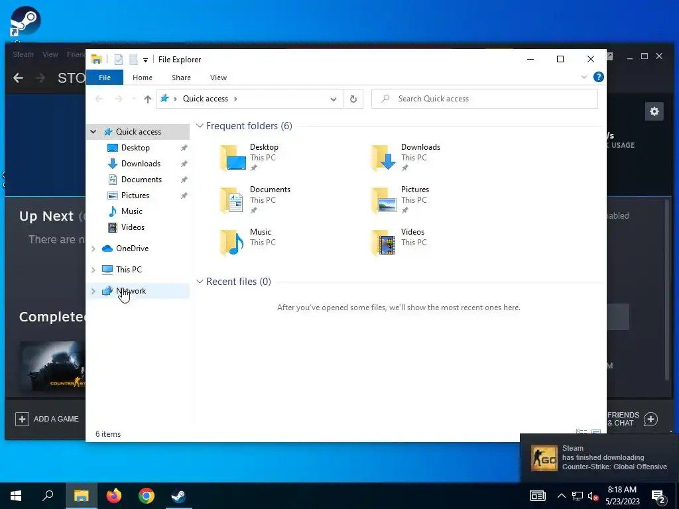
Task: Click the Steam download finished notification
Action: point(599,457)
